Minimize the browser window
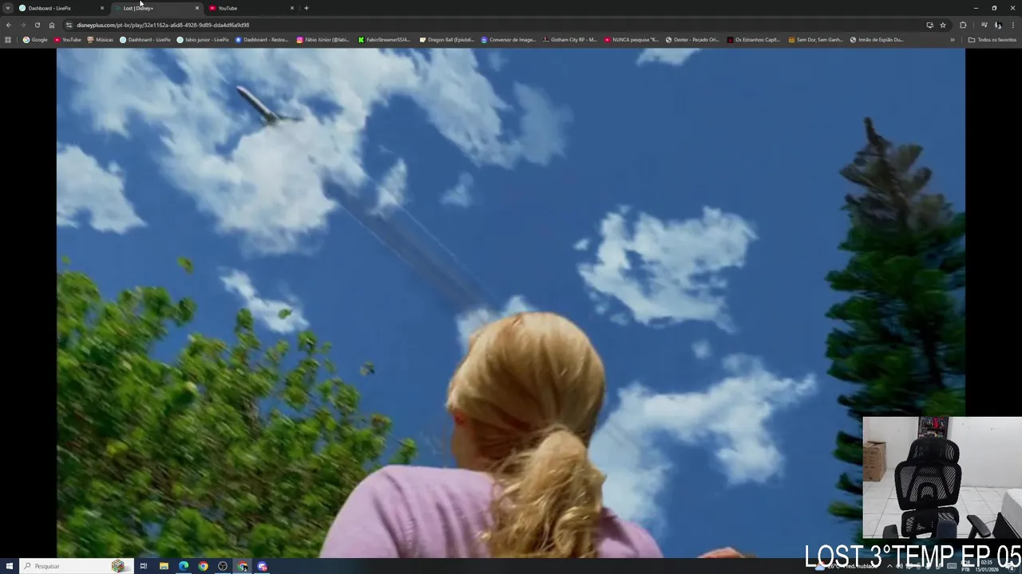The height and width of the screenshot is (574, 1022). tap(976, 8)
